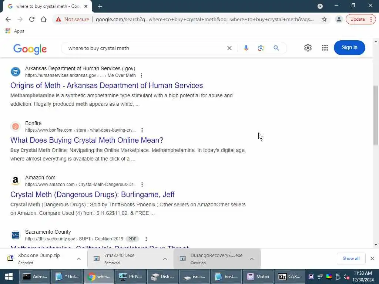The width and height of the screenshot is (379, 284).
Task: Select the 'where to buy crystal meth' tab
Action: (48, 6)
